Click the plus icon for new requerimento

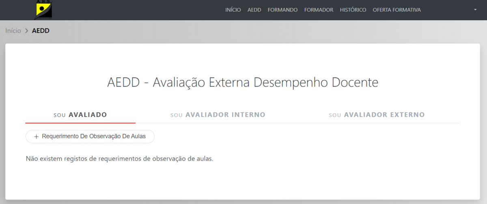pyautogui.click(x=36, y=137)
